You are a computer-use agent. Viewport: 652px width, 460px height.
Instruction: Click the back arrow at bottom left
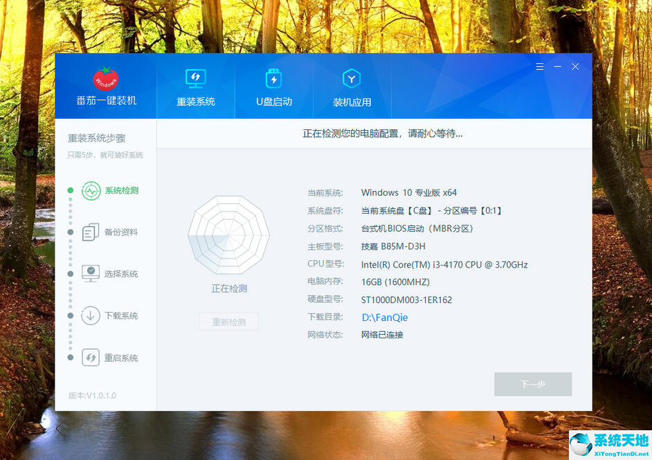(x=59, y=429)
